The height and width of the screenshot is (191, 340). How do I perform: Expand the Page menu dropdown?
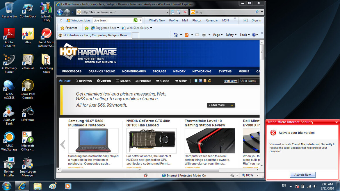pyautogui.click(x=218, y=35)
